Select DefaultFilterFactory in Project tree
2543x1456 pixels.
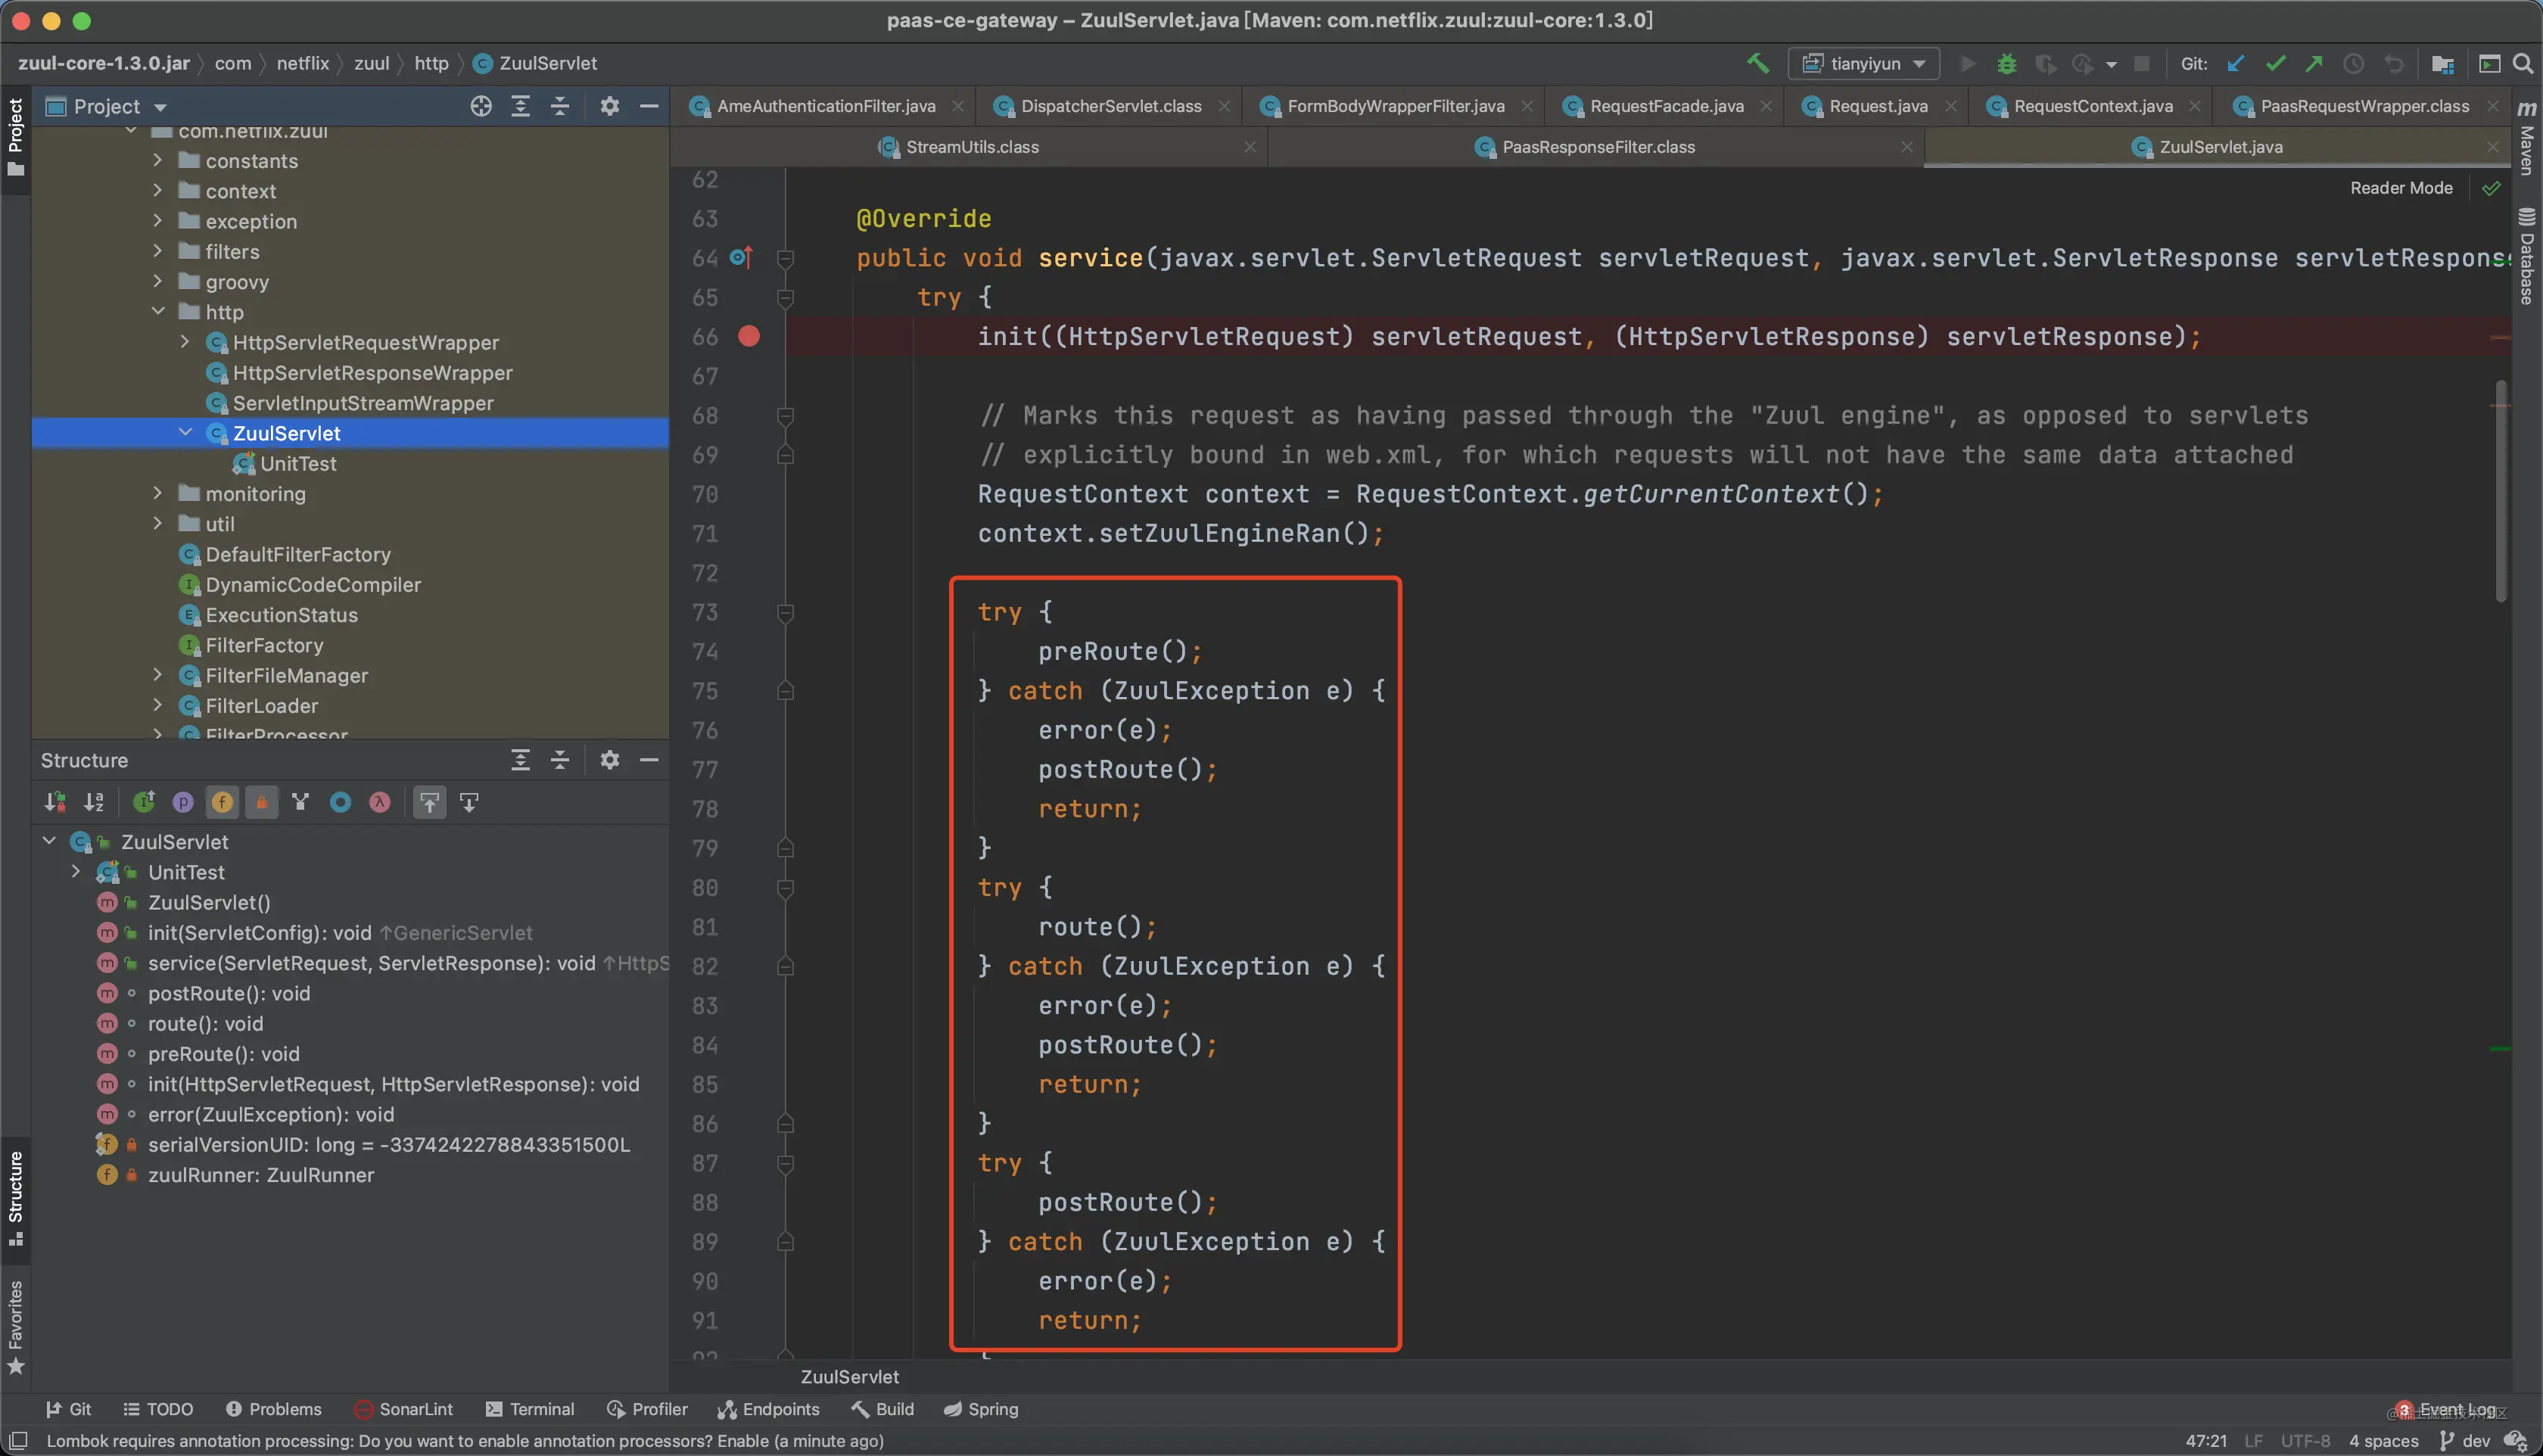297,554
